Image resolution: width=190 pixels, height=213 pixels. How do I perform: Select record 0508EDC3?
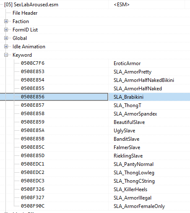33,181
